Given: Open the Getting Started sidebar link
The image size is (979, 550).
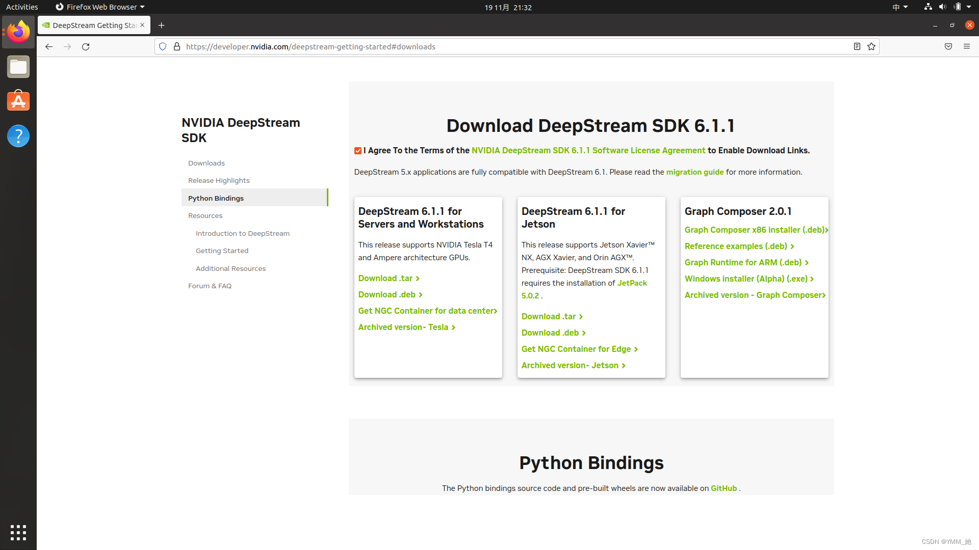Looking at the screenshot, I should point(222,251).
